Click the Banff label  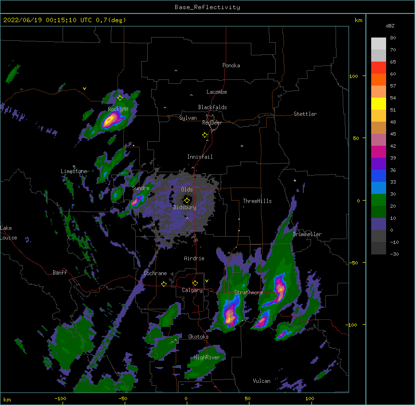[60, 273]
